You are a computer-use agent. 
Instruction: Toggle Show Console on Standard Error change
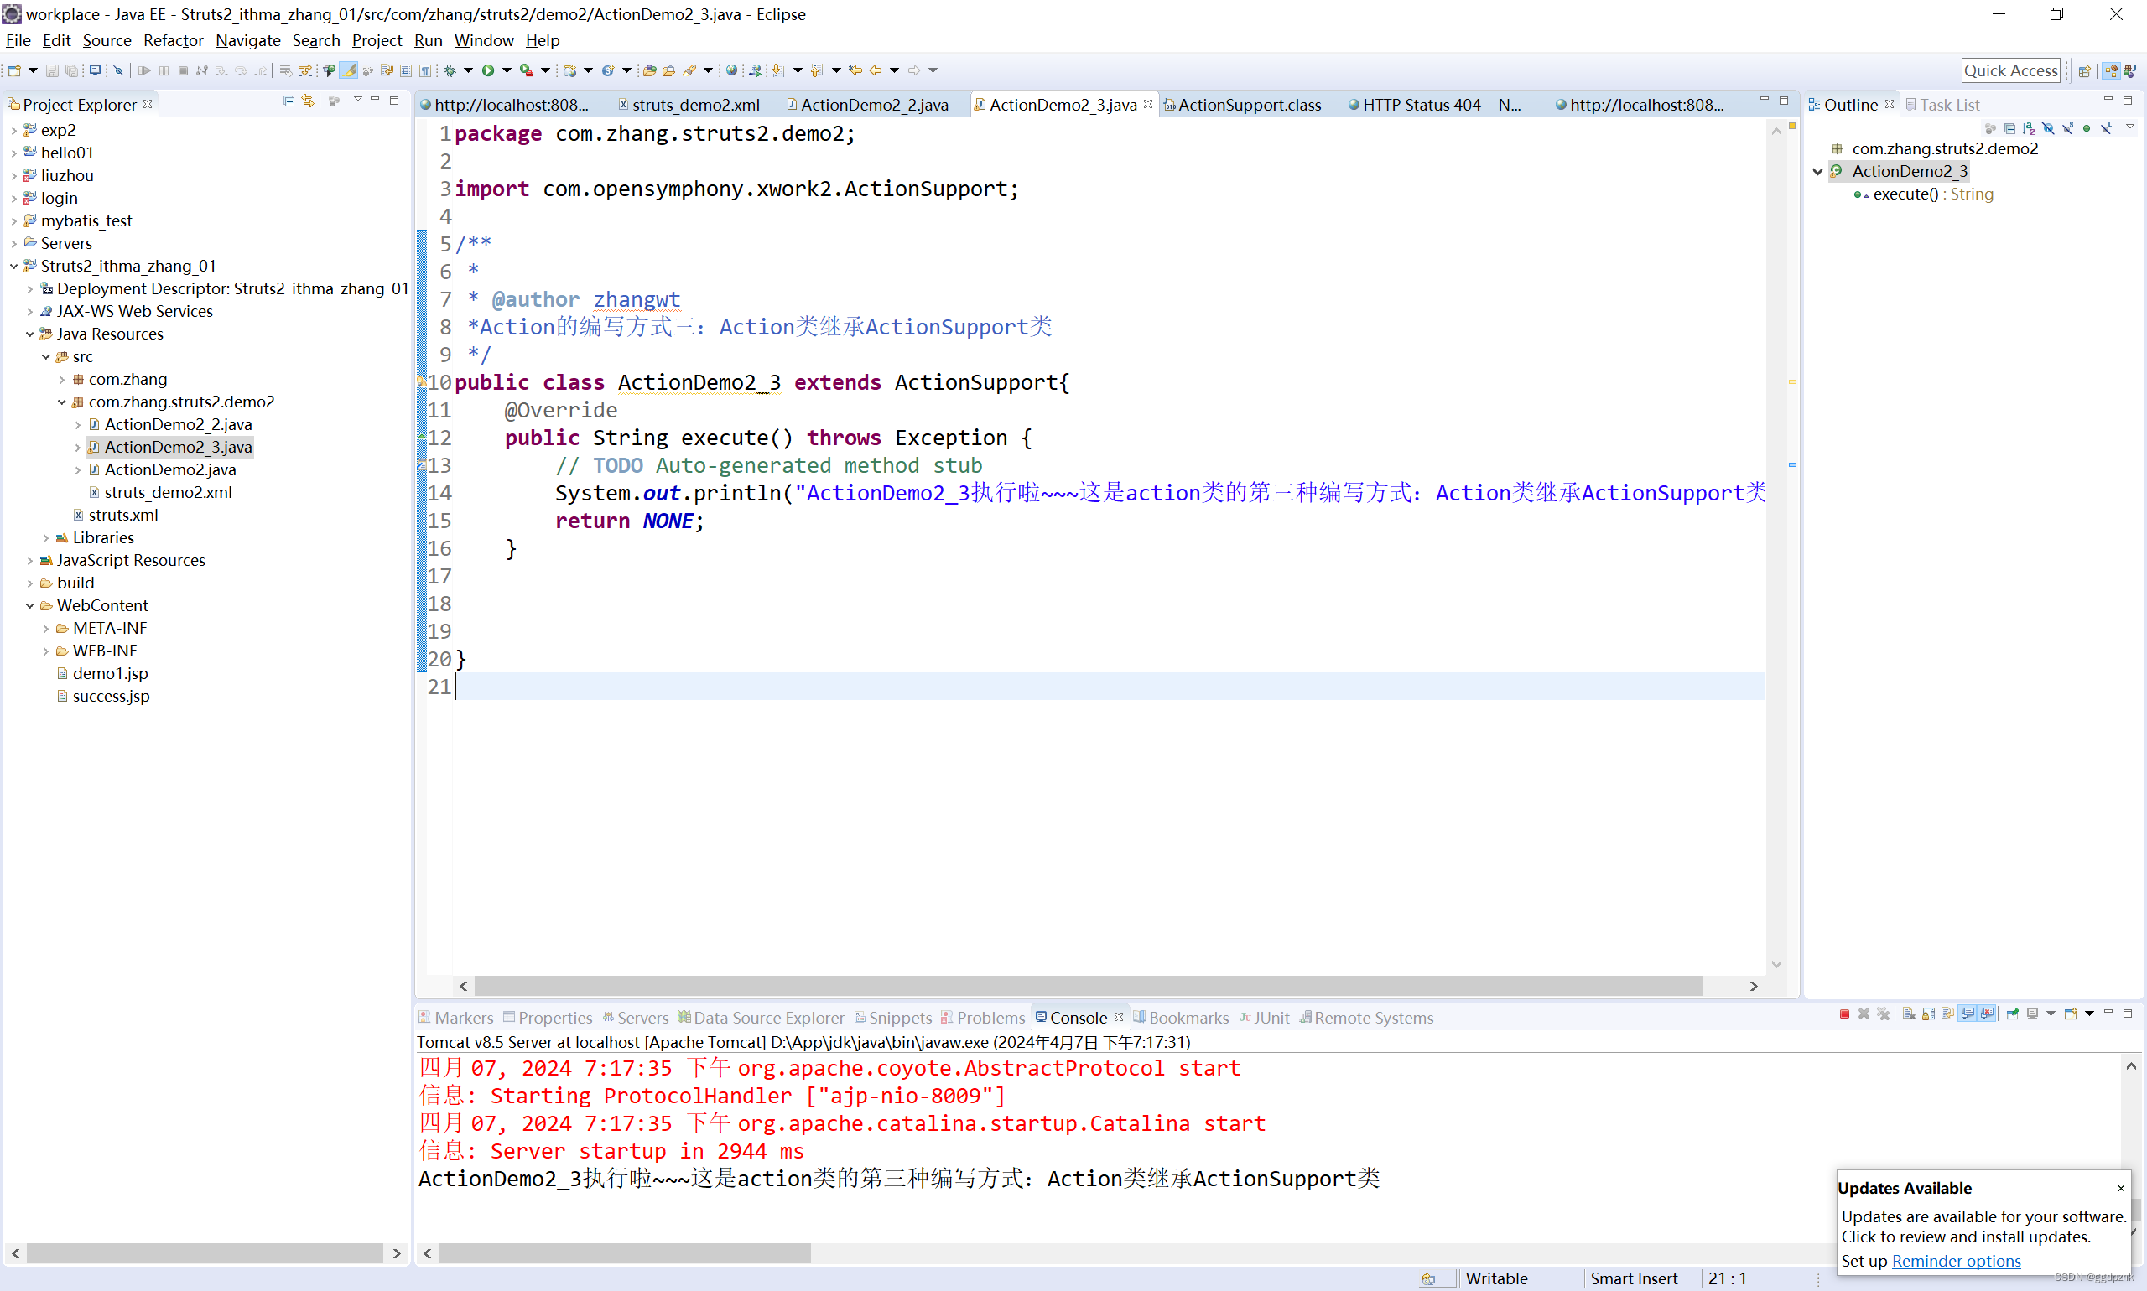[1987, 1014]
